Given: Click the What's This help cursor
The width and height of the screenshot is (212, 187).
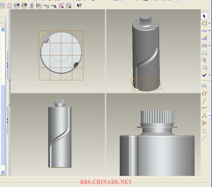Looking at the screenshot, I should tap(79, 5).
